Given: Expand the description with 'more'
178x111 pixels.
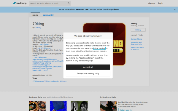Looking at the screenshot, I should [x=45, y=70].
